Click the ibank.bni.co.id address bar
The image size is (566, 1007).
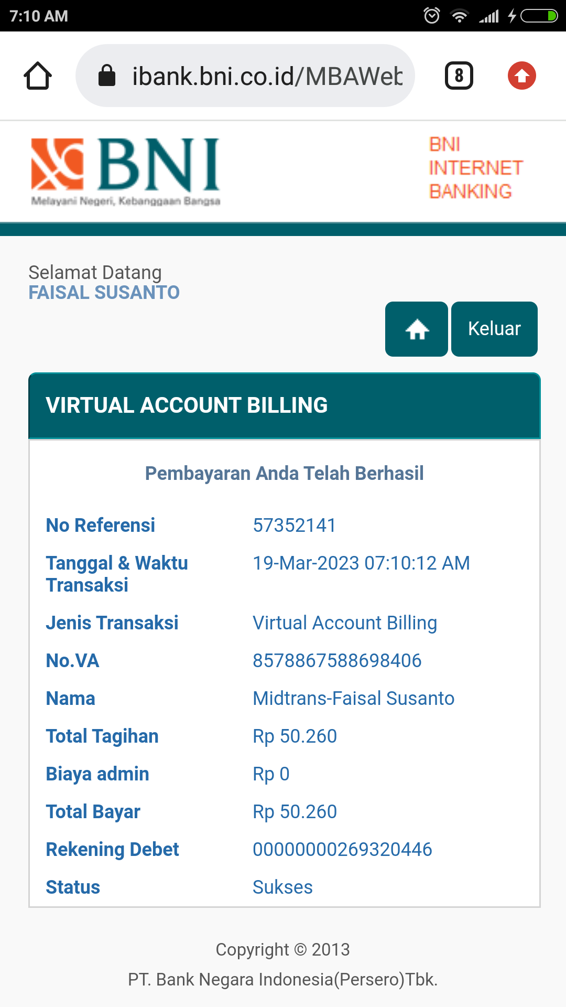(267, 76)
